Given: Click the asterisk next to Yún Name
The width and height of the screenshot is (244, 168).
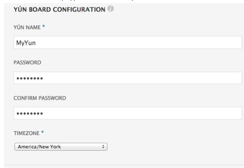Looking at the screenshot, I should [44, 27].
